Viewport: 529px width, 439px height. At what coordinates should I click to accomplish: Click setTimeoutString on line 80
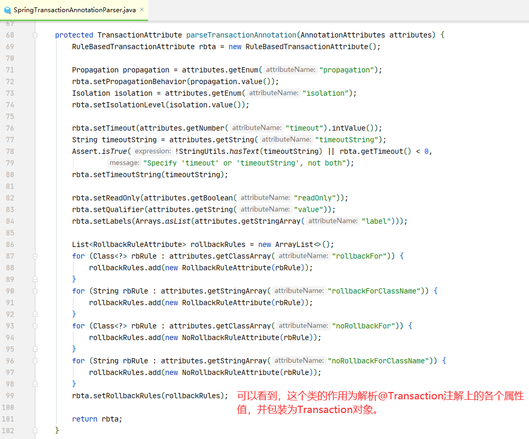127,175
